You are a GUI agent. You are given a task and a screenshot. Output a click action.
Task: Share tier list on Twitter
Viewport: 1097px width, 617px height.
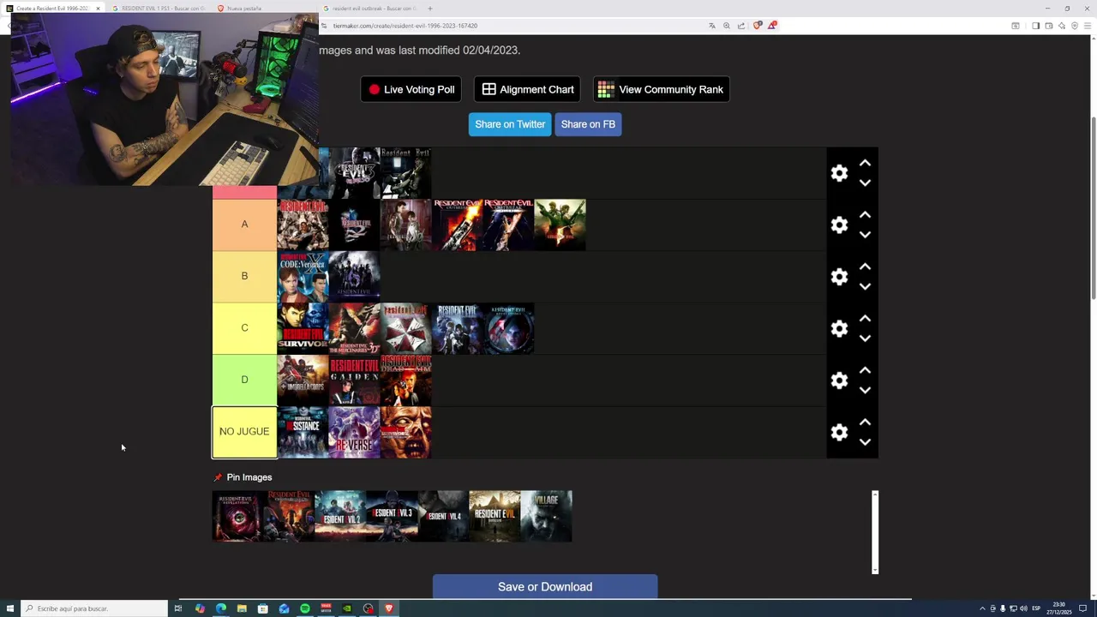[x=510, y=124]
